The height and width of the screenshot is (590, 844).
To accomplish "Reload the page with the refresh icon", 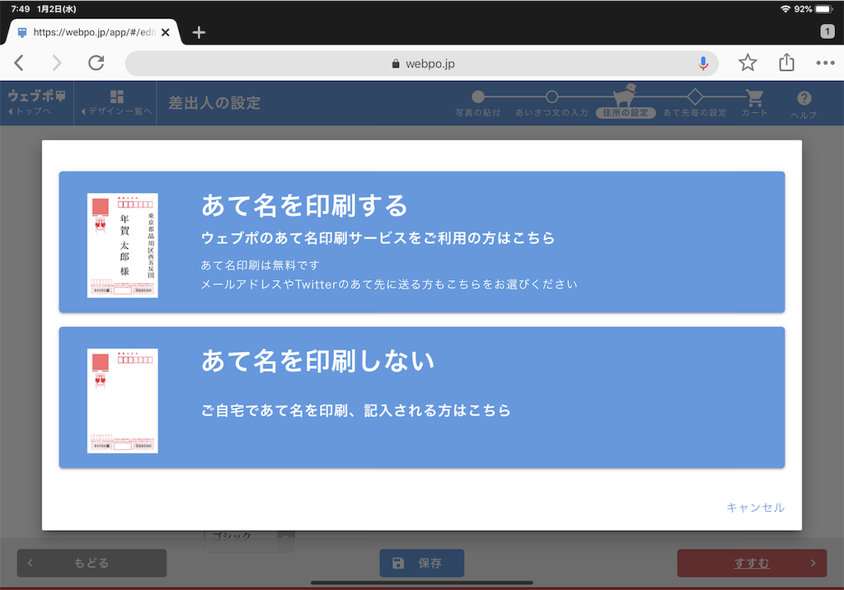I will (96, 62).
